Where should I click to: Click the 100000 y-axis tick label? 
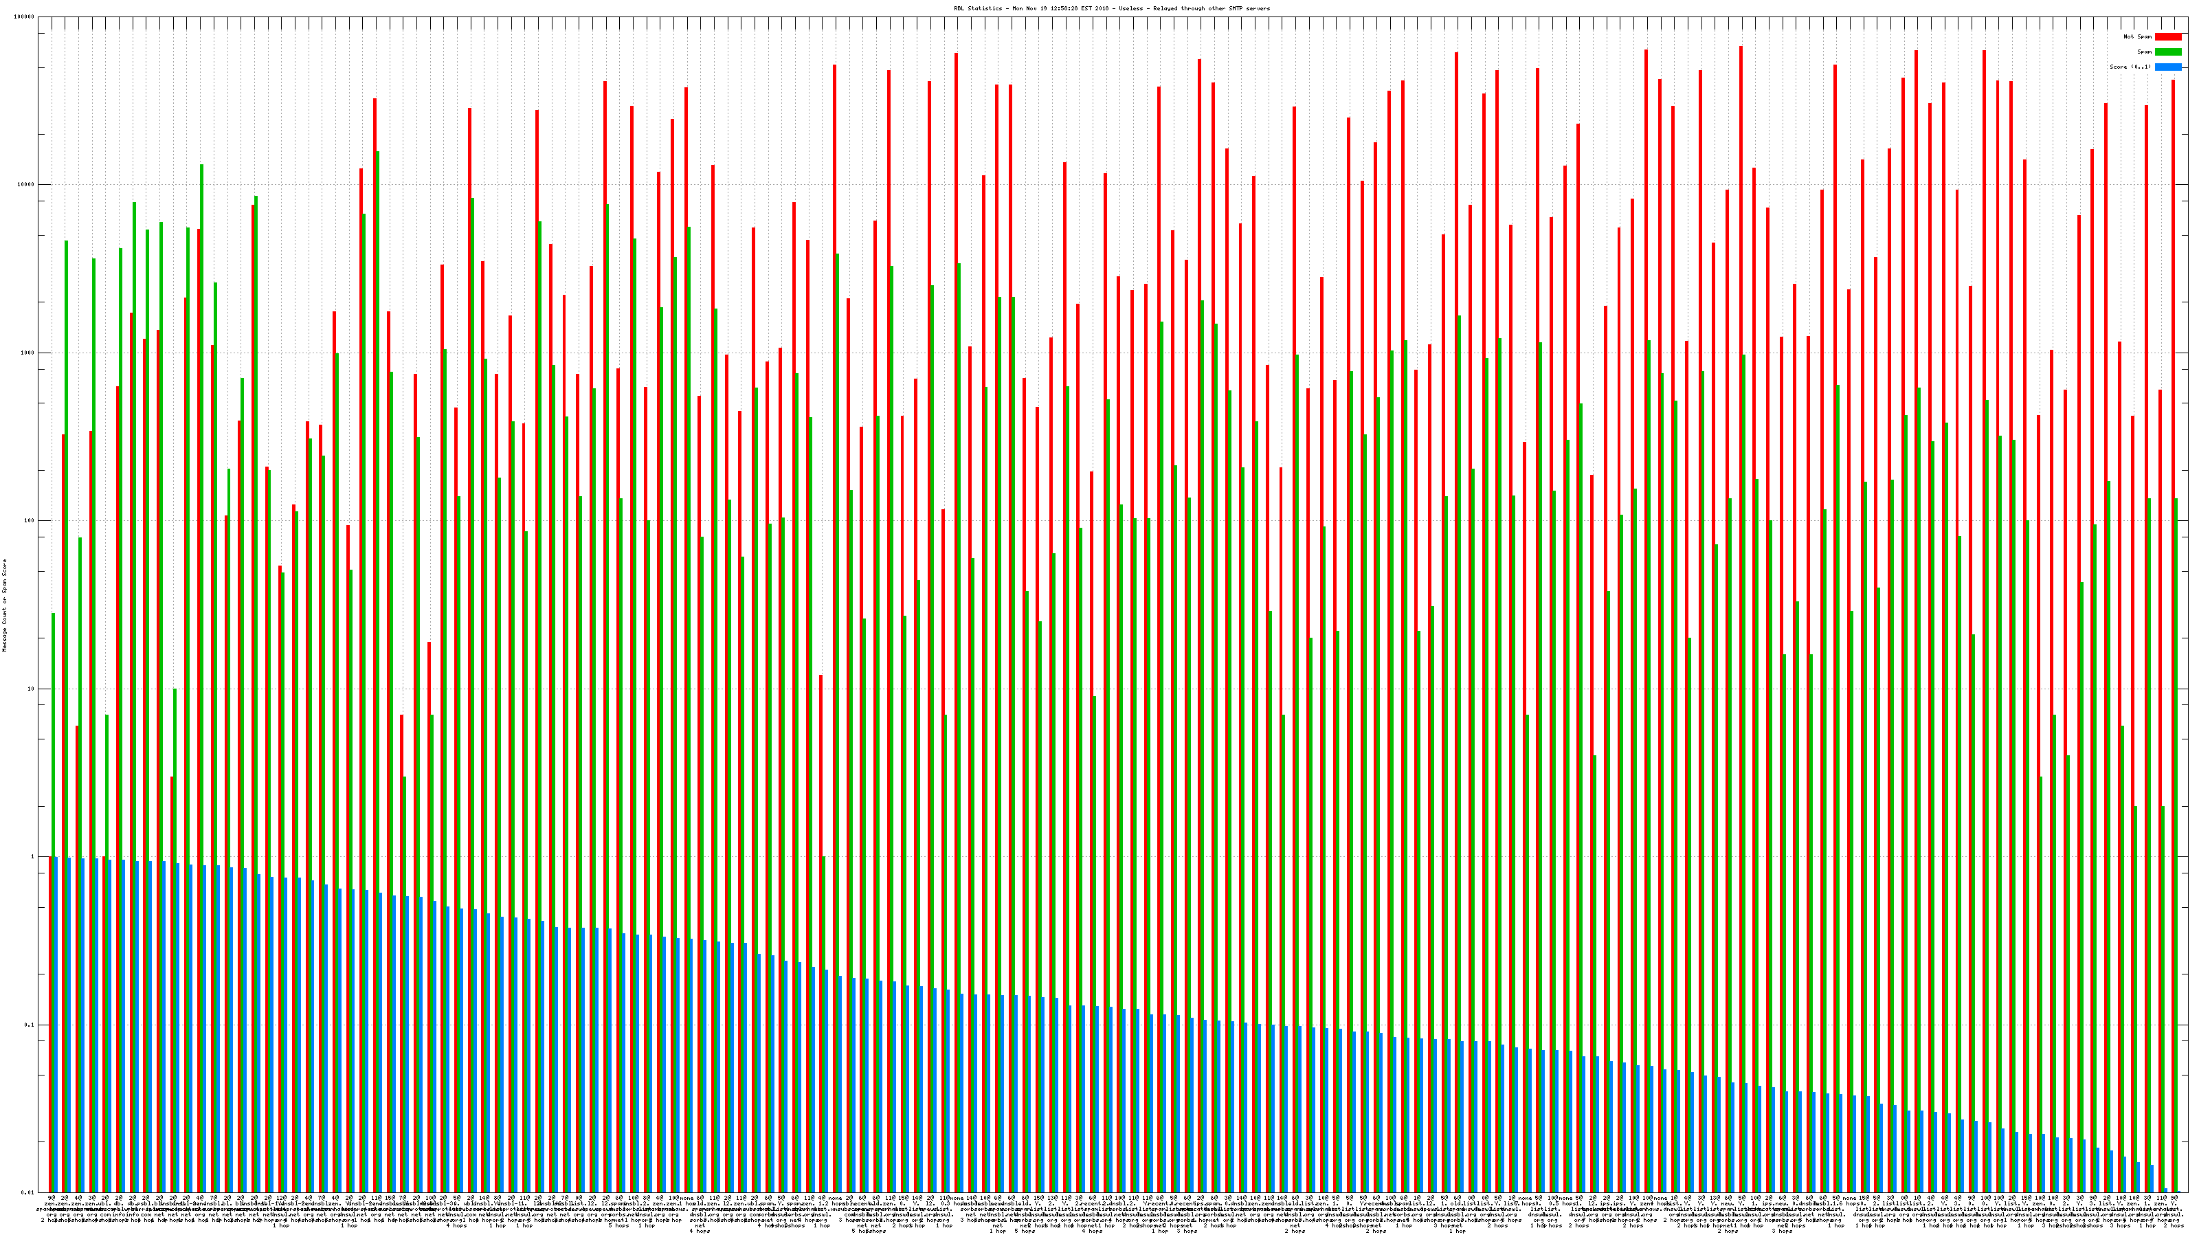(25, 17)
